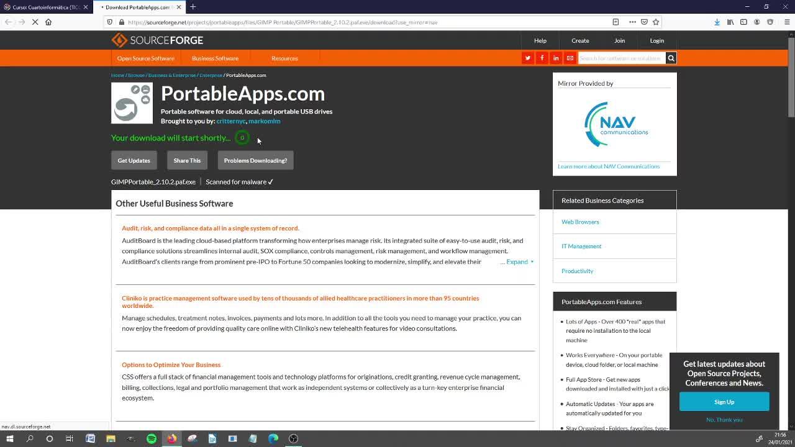
Task: Click the PortableApps.com project logo
Action: pyautogui.click(x=132, y=103)
